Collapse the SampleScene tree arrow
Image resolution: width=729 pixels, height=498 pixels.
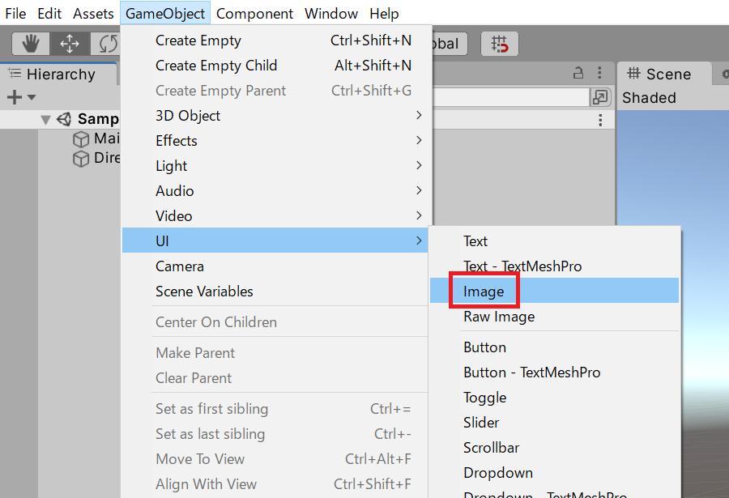tap(45, 120)
